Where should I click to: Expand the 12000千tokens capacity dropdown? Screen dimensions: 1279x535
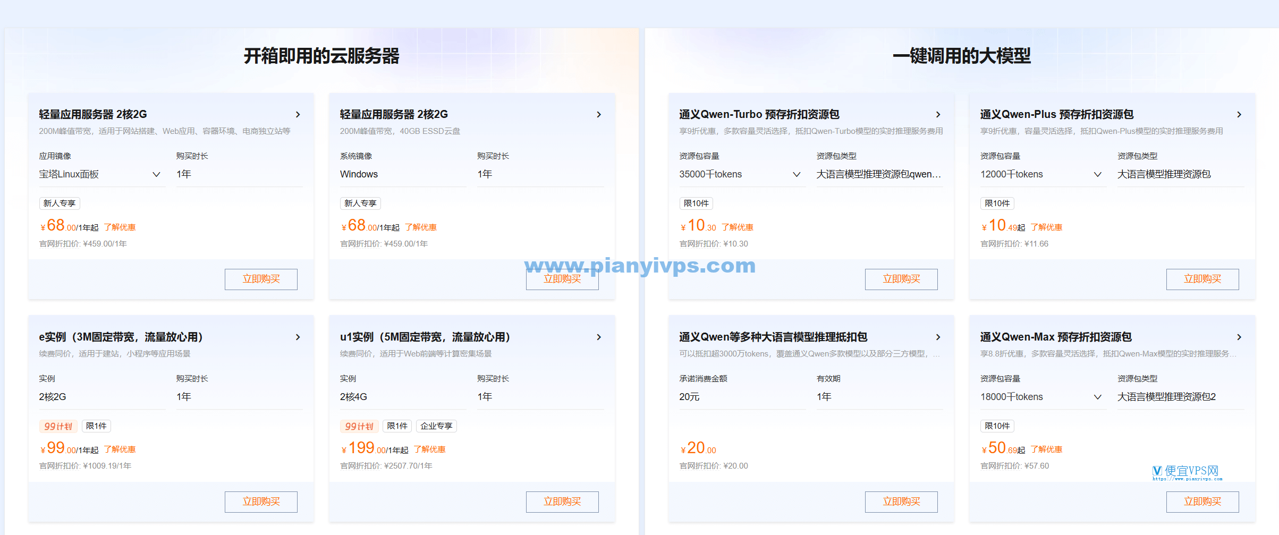[x=1097, y=174]
